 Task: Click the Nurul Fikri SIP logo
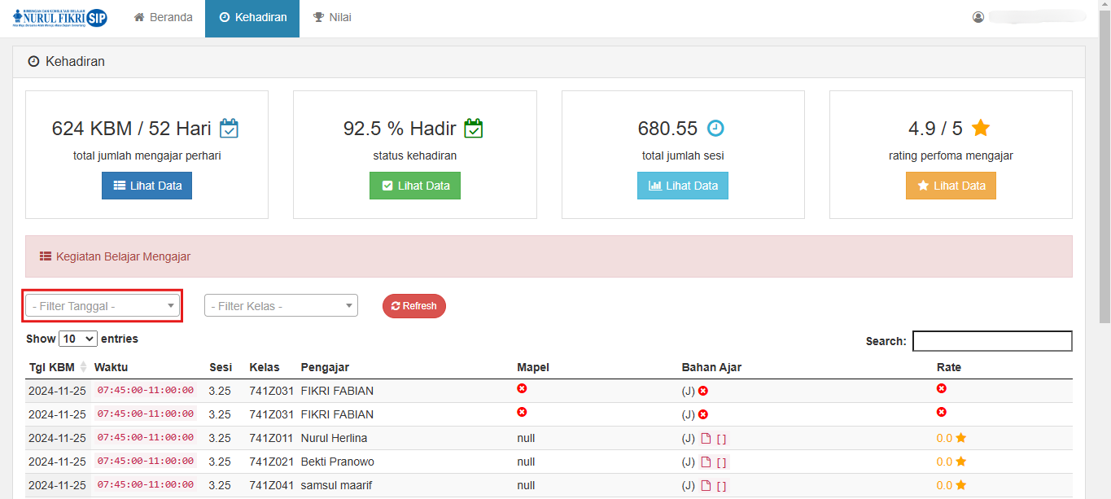(60, 18)
